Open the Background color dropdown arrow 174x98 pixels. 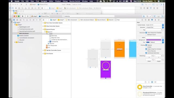[163, 40]
